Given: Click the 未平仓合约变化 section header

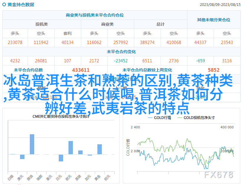Looking at the screenshot, I should (121, 52).
